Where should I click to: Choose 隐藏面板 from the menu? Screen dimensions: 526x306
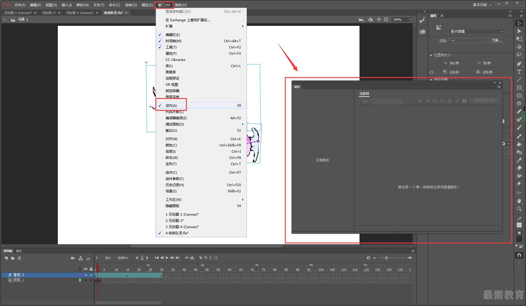[x=201, y=206]
